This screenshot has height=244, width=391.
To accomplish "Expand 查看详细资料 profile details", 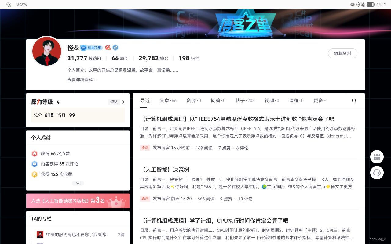I will pos(82,80).
